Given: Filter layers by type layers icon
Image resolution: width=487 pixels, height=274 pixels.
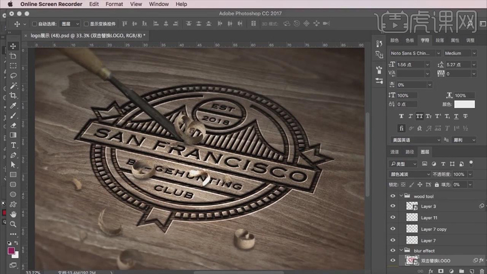Looking at the screenshot, I should click(443, 164).
